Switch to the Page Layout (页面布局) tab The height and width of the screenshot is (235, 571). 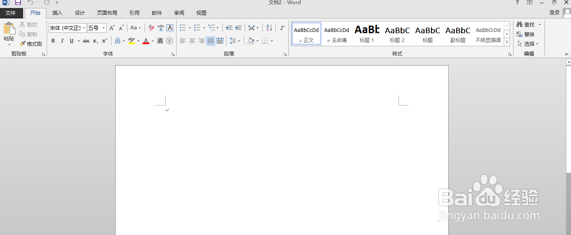coord(107,13)
